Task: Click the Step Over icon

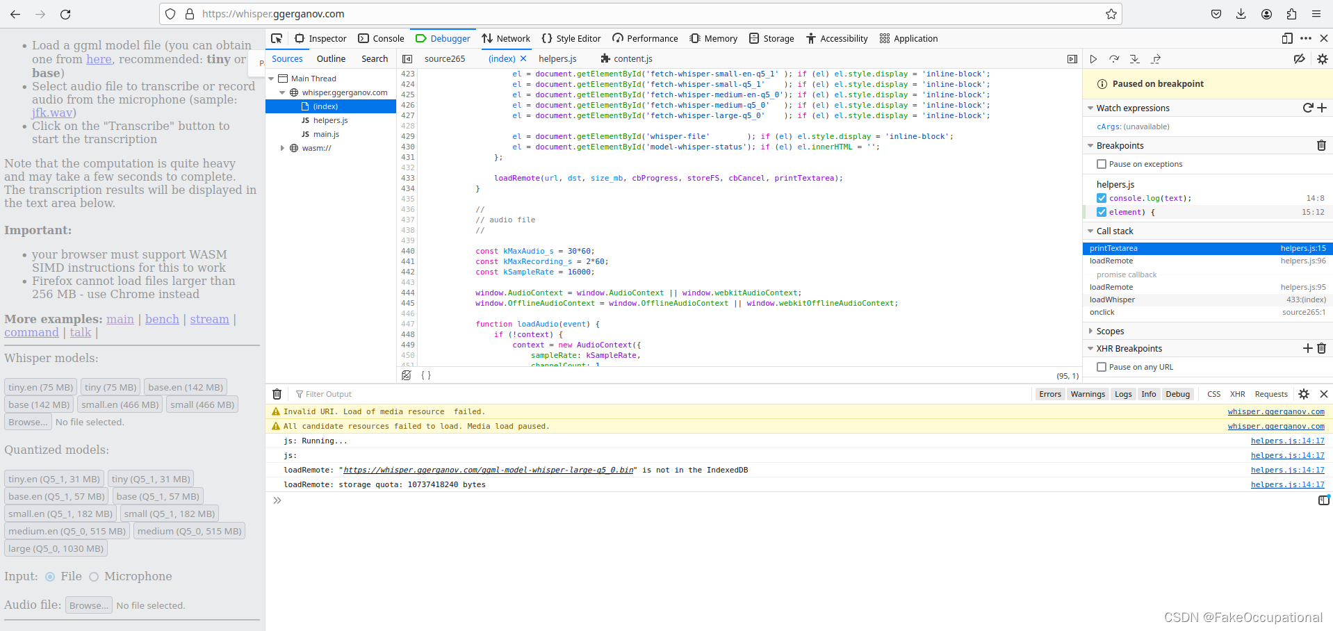Action: pyautogui.click(x=1114, y=59)
